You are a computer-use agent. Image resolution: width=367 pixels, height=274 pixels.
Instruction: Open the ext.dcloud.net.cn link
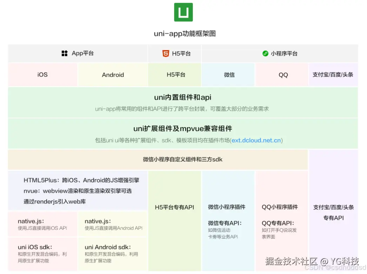256,140
